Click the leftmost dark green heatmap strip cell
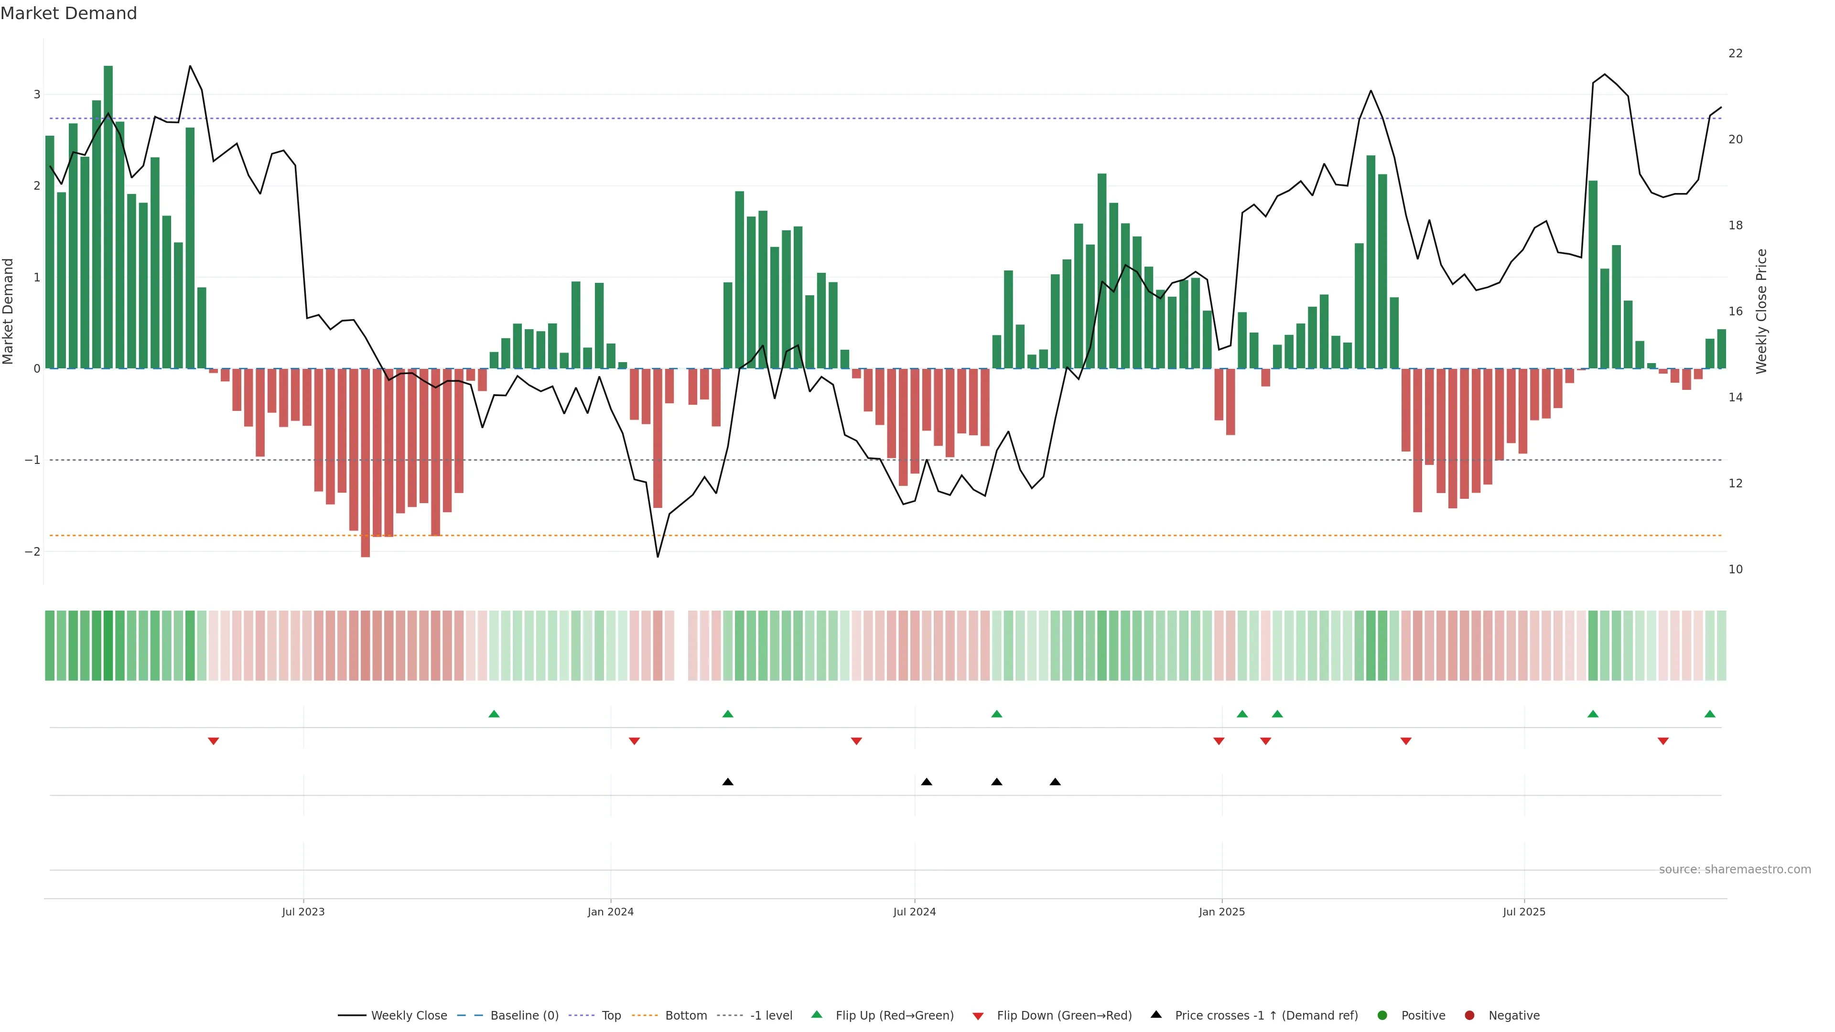1835x1032 pixels. 50,645
